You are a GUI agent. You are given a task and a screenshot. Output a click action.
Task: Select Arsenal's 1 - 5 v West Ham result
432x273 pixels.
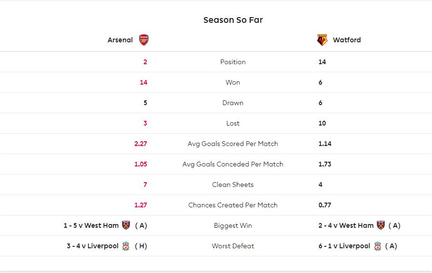pos(91,225)
